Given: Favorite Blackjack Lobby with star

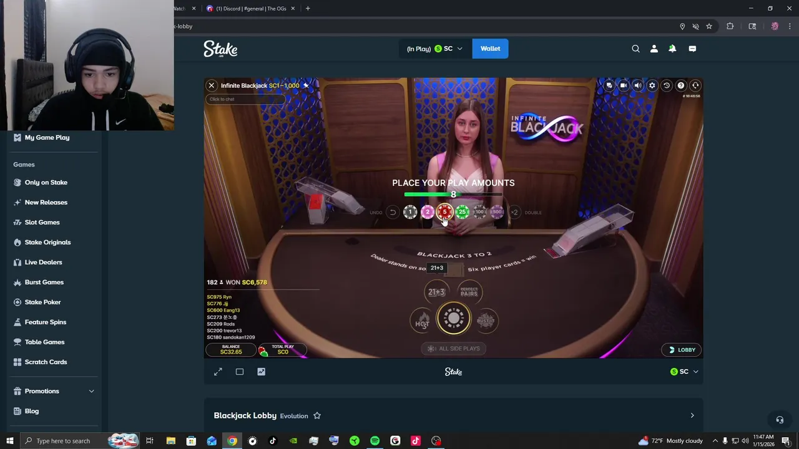Looking at the screenshot, I should click(x=317, y=415).
